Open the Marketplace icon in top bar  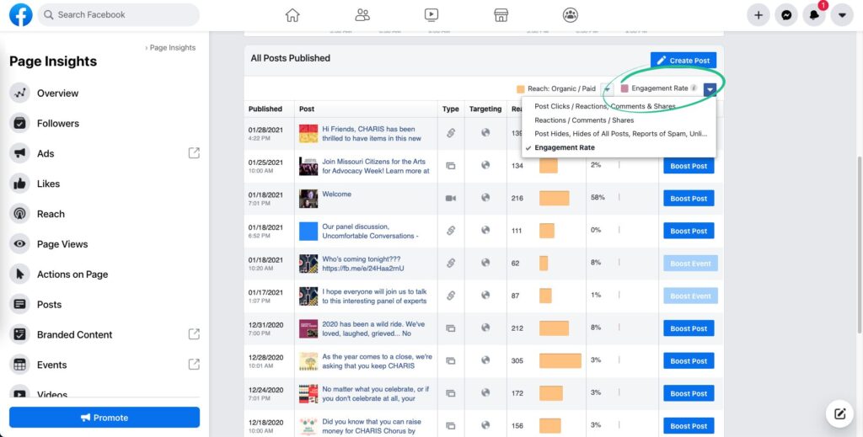coord(501,14)
